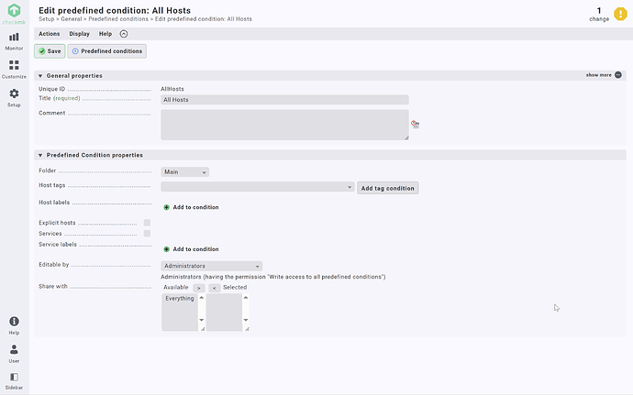Screen dimensions: 633x395
Task: Enable the Explicit hosts checkbox
Action: coord(147,223)
